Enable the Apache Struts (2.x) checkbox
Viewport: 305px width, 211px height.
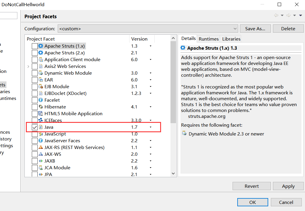click(35, 53)
